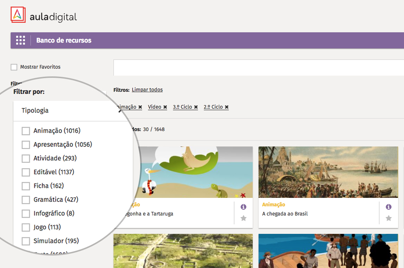Open Banco de recursos section title
Viewport: 404px width, 268px height.
click(64, 40)
